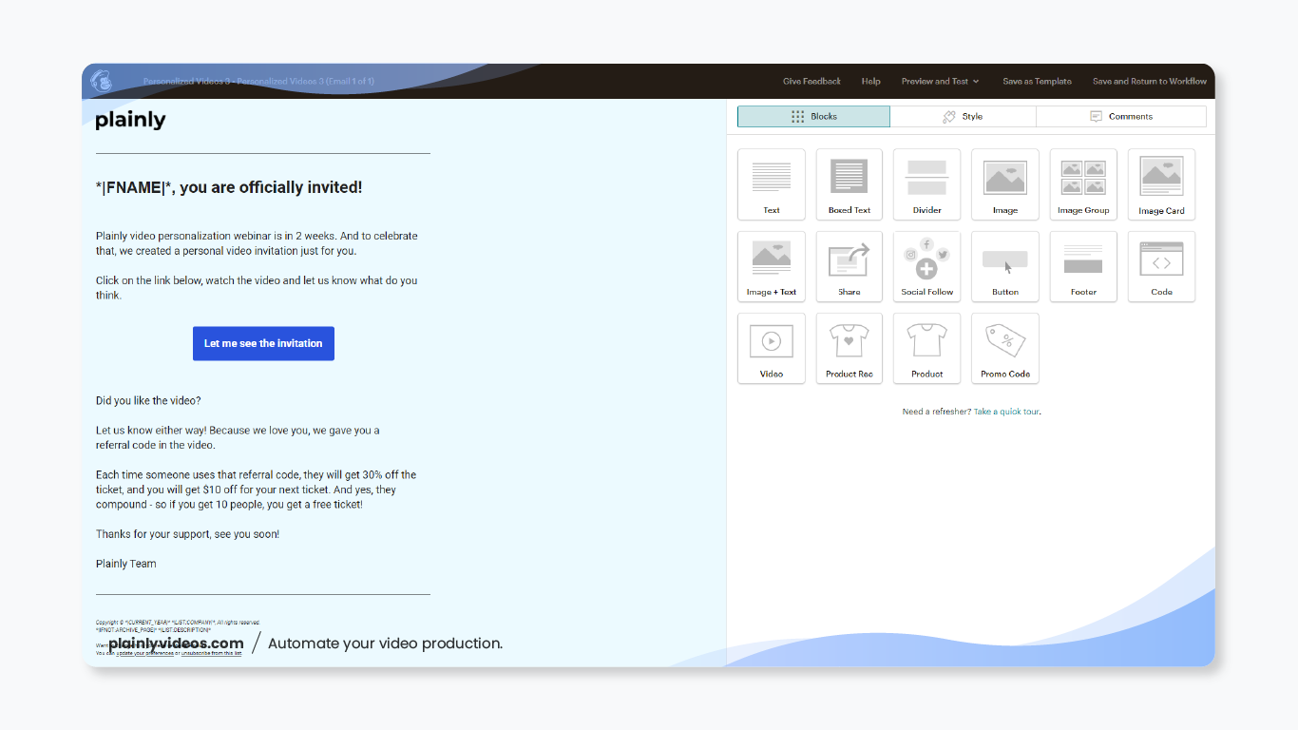This screenshot has height=730, width=1298.
Task: Click Give Feedback in top bar
Action: click(811, 82)
